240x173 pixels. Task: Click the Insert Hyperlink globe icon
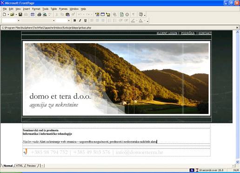(x=115, y=14)
